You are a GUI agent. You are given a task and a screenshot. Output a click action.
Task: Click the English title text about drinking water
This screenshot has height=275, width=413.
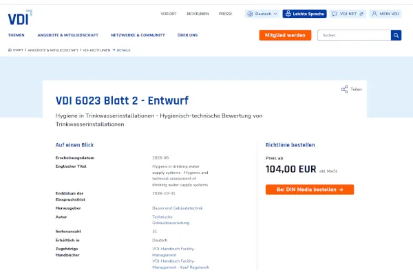coord(180,175)
